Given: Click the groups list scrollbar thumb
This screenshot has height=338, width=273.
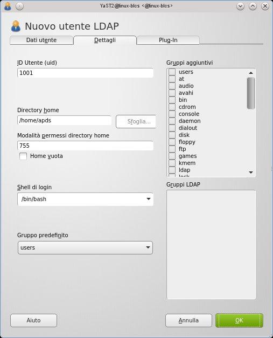Looking at the screenshot, I should 251,93.
